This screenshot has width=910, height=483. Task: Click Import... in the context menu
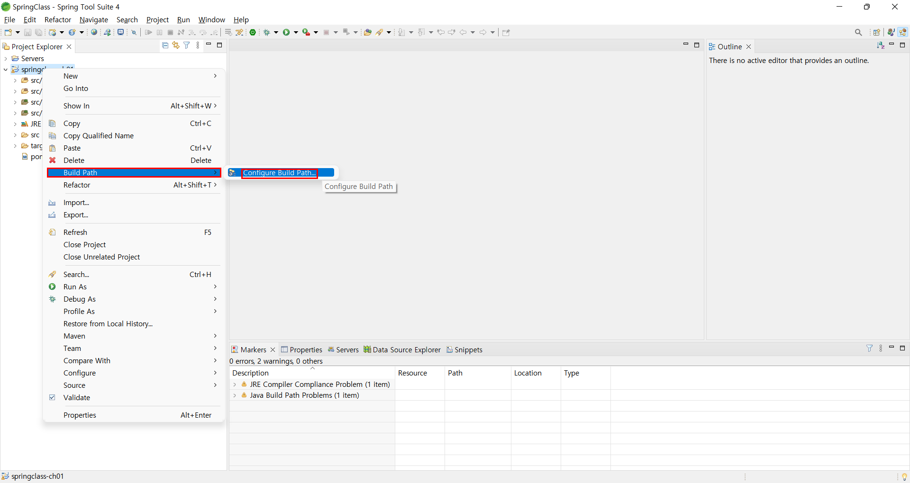tap(134, 203)
